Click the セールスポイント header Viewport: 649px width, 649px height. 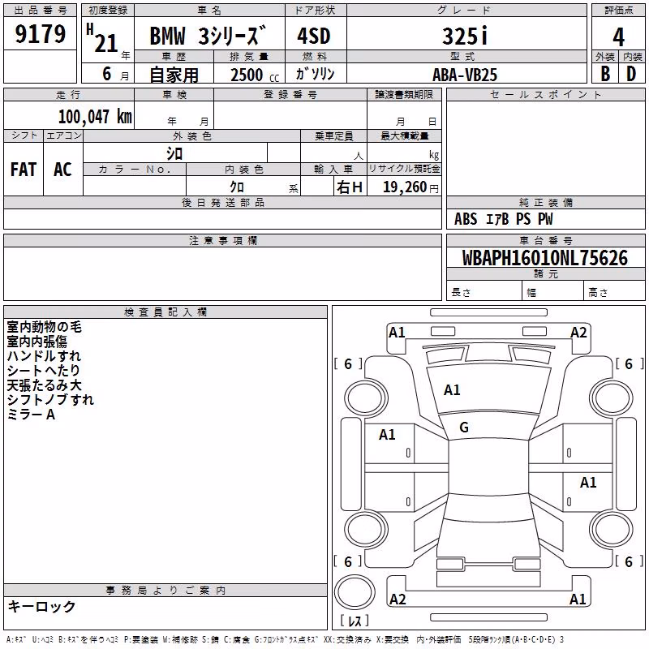pos(545,95)
